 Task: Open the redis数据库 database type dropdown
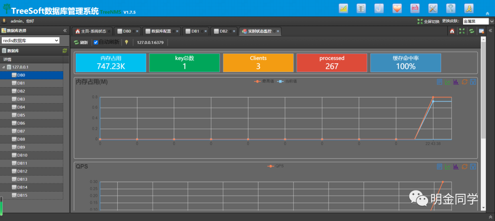[31, 40]
